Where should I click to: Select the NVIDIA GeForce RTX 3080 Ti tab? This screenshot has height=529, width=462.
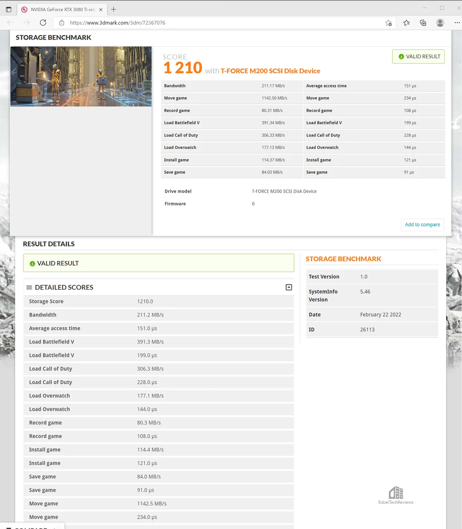coord(62,10)
